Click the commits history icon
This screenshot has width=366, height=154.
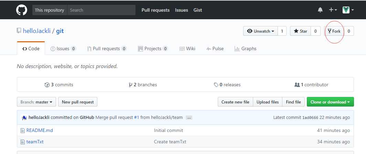(47, 85)
